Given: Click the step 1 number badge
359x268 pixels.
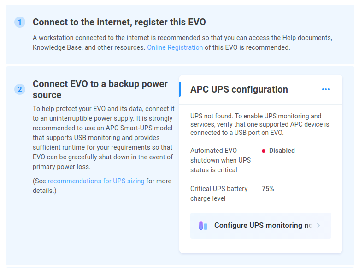Looking at the screenshot, I should tap(20, 22).
